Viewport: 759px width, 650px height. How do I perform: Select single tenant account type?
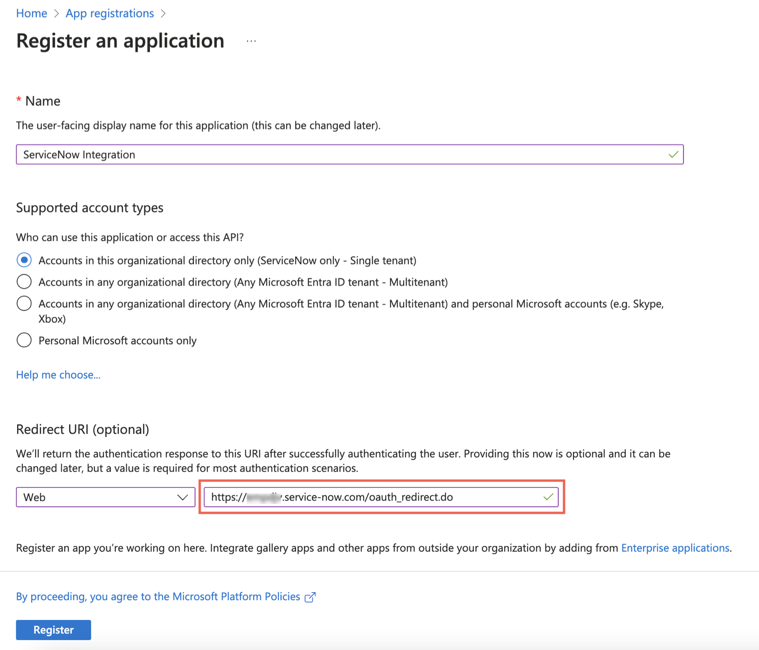[x=24, y=260]
